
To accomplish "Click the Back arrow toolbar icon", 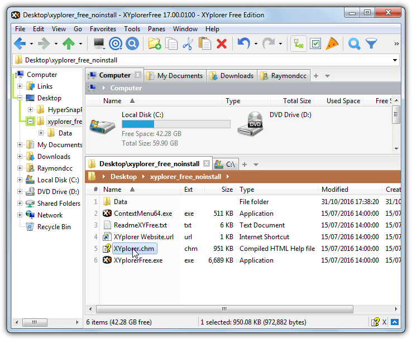I will tap(20, 43).
